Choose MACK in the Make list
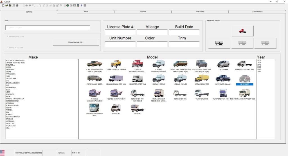The height and width of the screenshot is (156, 288). (8, 96)
